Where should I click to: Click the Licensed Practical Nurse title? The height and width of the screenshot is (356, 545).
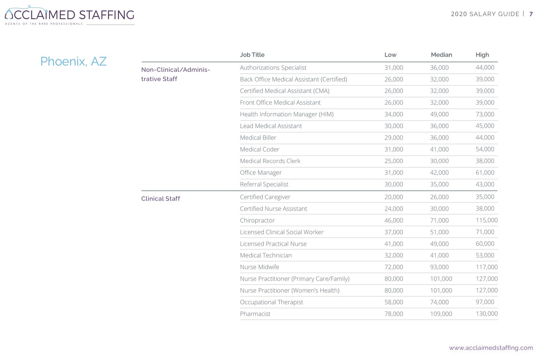(x=273, y=244)
